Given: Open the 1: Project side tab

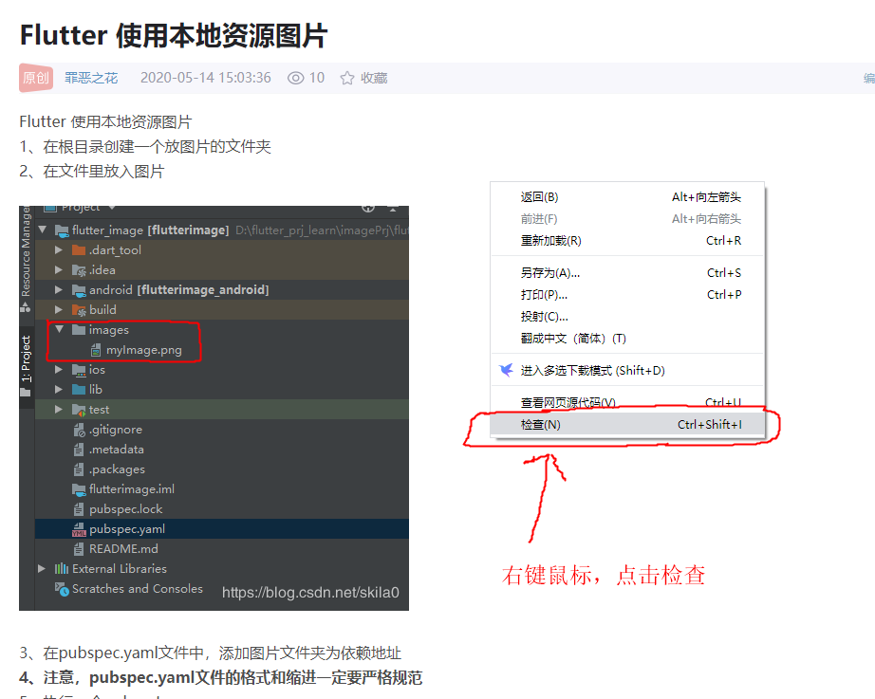Looking at the screenshot, I should pyautogui.click(x=27, y=366).
